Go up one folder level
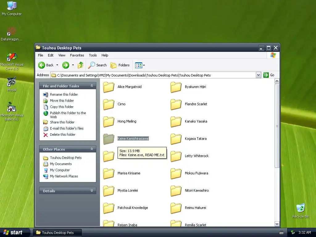The image size is (316, 237). pyautogui.click(x=81, y=65)
